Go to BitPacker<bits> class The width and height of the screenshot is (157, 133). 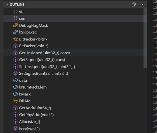[x=73, y=39]
